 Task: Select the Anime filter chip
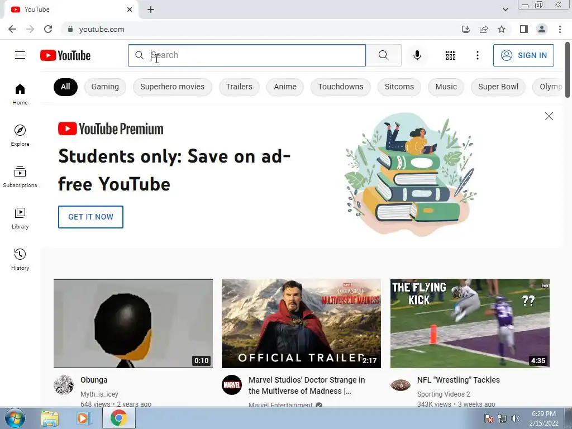click(285, 87)
